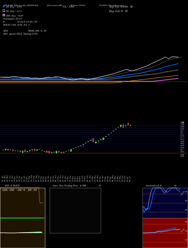The height and width of the screenshot is (248, 188).
Task: Click the 'Day Vol: 0 M' readout
Action: click(x=118, y=11)
